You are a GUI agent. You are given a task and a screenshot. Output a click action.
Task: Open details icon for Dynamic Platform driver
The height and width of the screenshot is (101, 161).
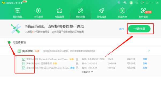tap(77, 59)
